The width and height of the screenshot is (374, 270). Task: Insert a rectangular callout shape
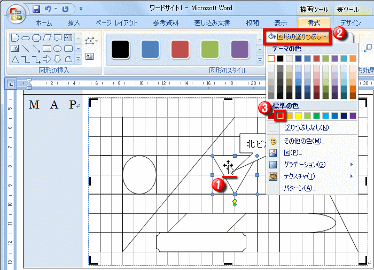point(58,38)
